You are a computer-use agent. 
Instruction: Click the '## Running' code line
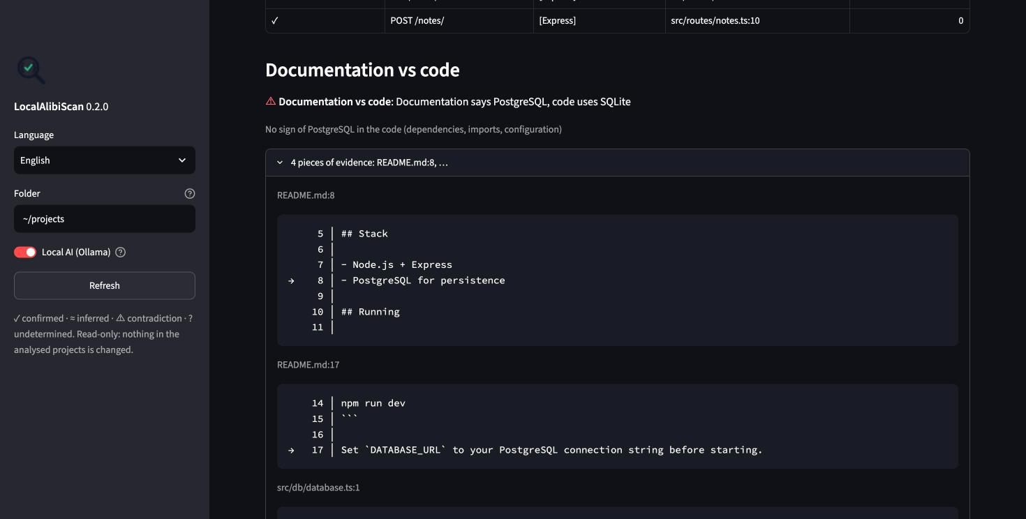[370, 312]
